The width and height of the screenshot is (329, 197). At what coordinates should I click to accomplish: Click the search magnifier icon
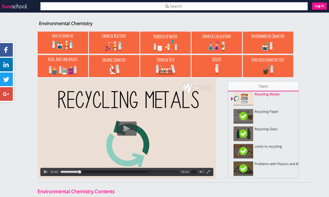(x=167, y=6)
